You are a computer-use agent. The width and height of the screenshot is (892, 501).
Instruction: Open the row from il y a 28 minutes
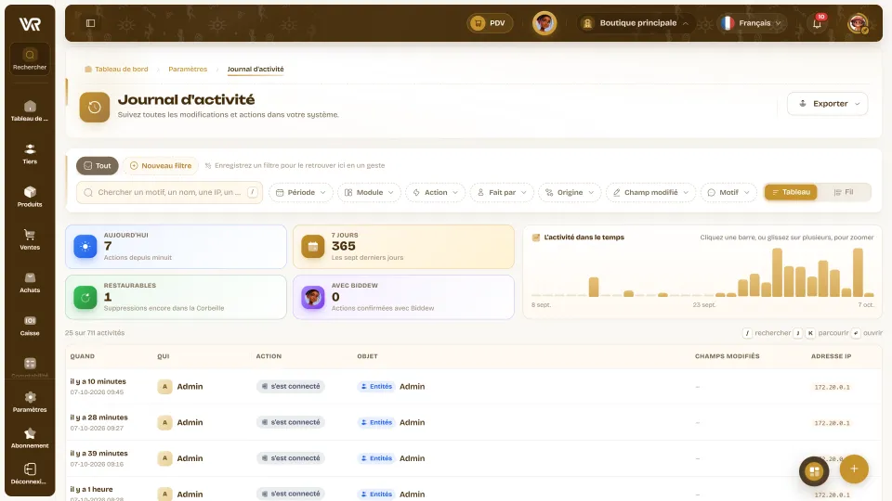click(x=473, y=422)
